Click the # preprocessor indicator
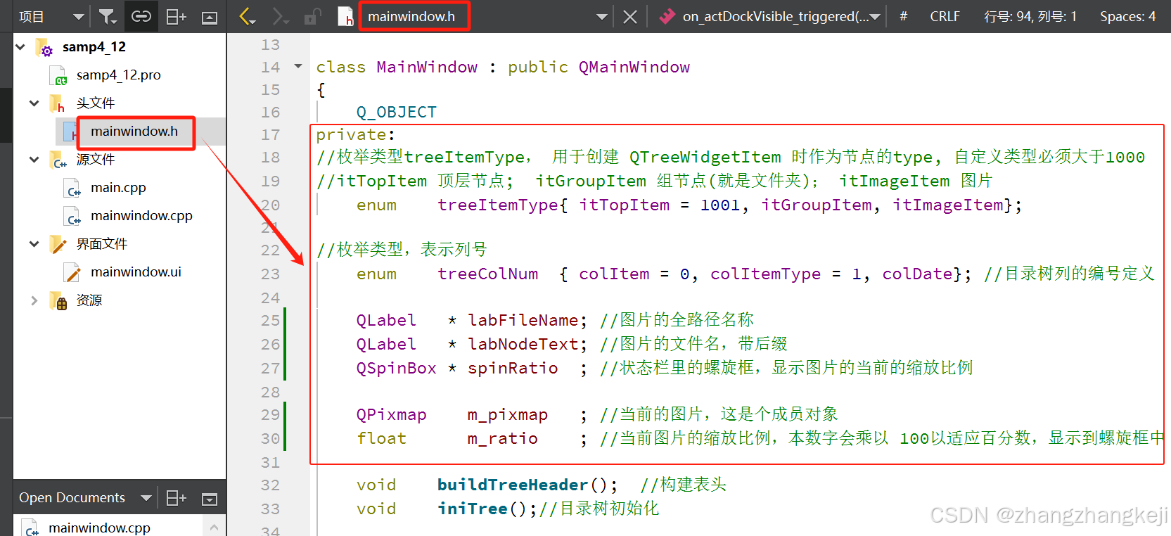 pos(904,16)
